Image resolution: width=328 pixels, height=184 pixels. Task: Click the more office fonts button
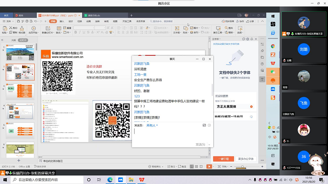(246, 159)
